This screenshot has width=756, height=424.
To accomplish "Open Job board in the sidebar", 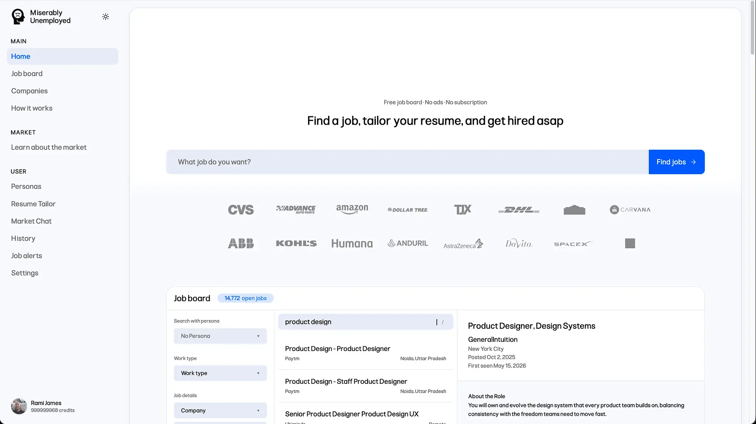I will (63, 73).
